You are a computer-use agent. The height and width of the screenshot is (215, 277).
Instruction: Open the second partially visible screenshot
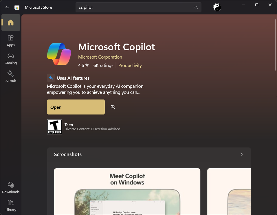click(x=229, y=192)
